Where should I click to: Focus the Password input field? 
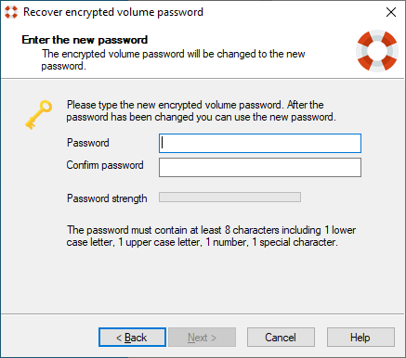tap(260, 143)
